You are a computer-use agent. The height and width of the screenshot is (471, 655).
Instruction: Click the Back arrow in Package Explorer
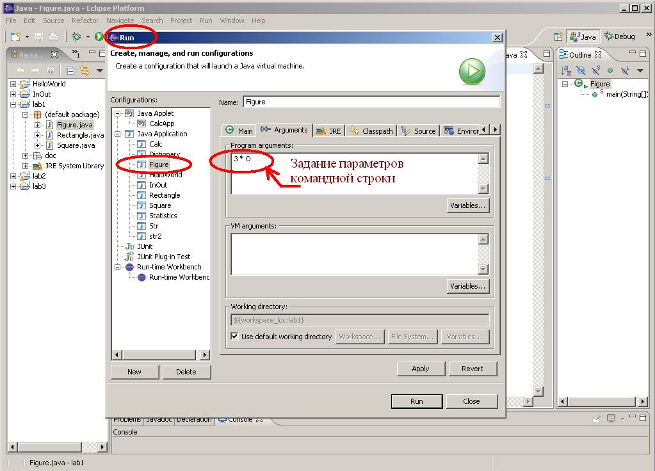pos(20,70)
